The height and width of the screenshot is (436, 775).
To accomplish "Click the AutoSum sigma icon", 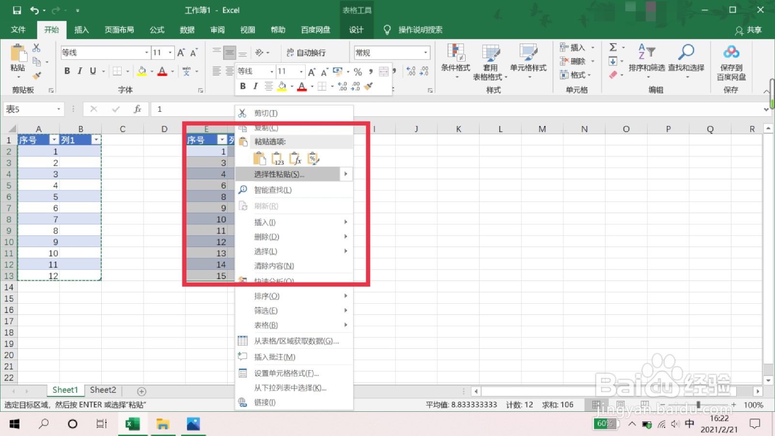I will (x=613, y=47).
